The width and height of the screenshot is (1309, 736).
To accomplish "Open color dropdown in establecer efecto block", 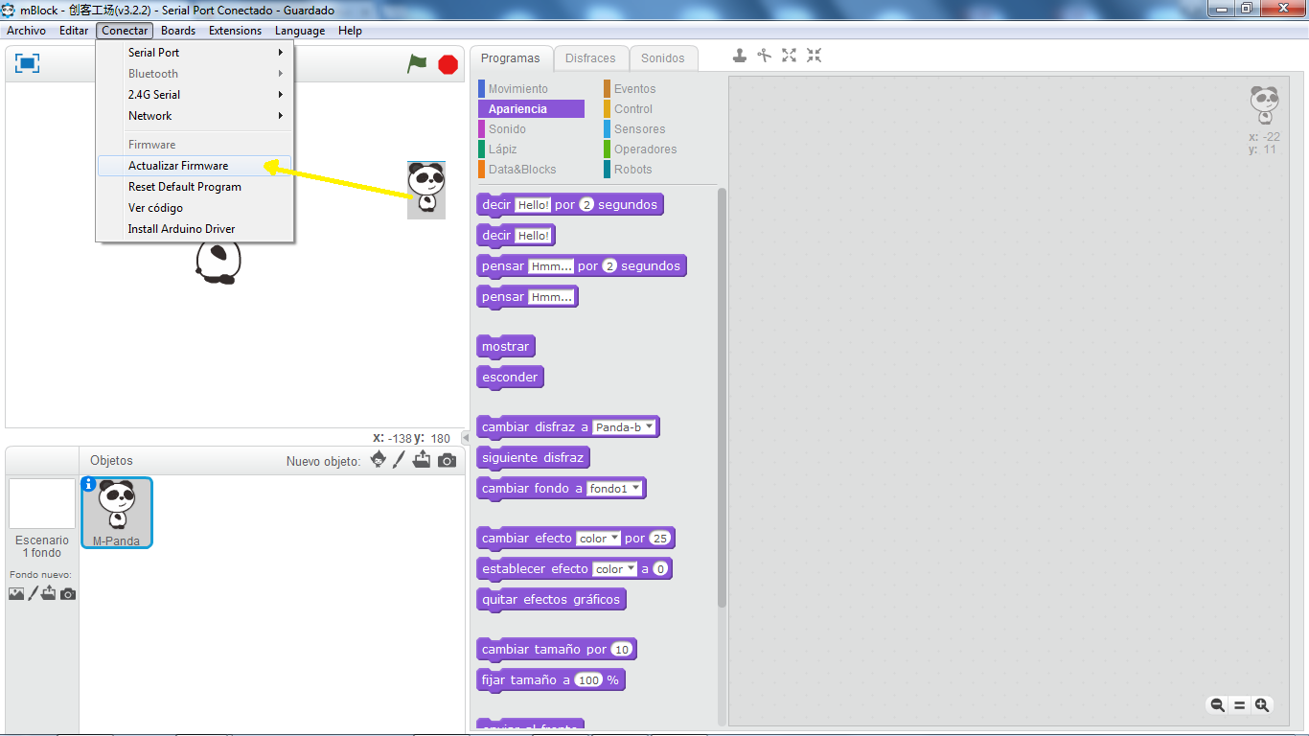I will [x=614, y=569].
